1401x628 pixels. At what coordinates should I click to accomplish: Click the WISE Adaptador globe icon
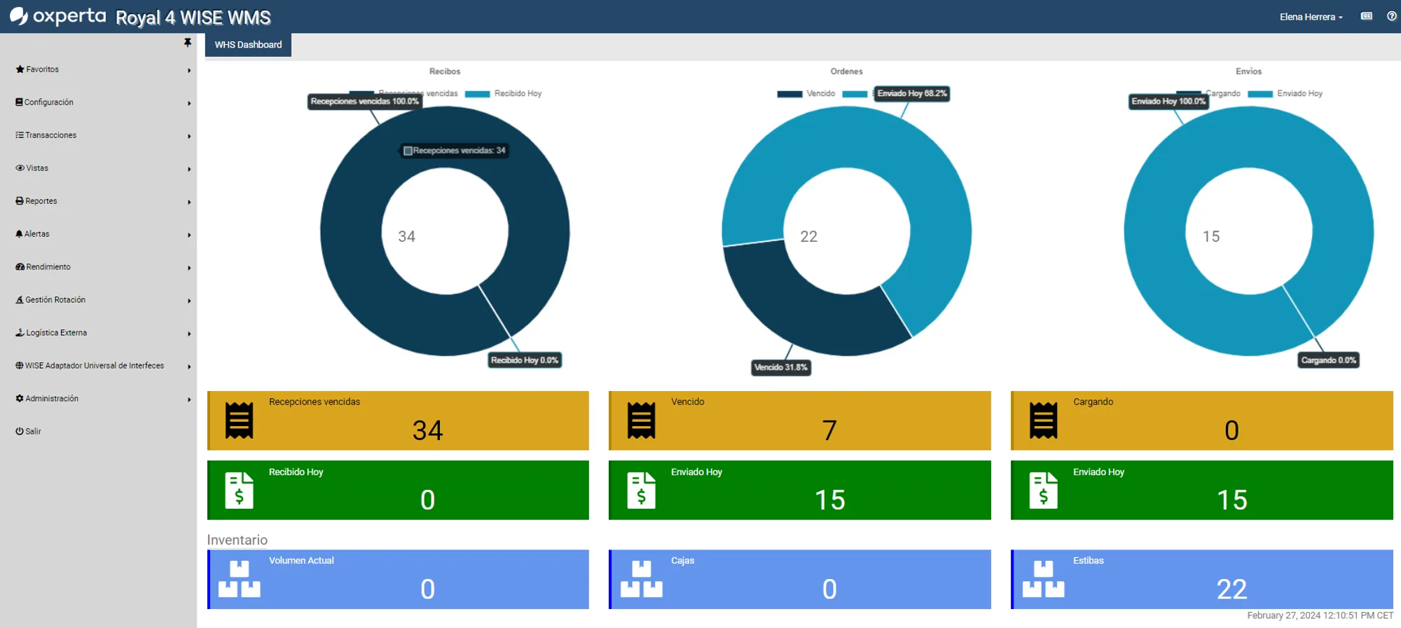pyautogui.click(x=20, y=366)
